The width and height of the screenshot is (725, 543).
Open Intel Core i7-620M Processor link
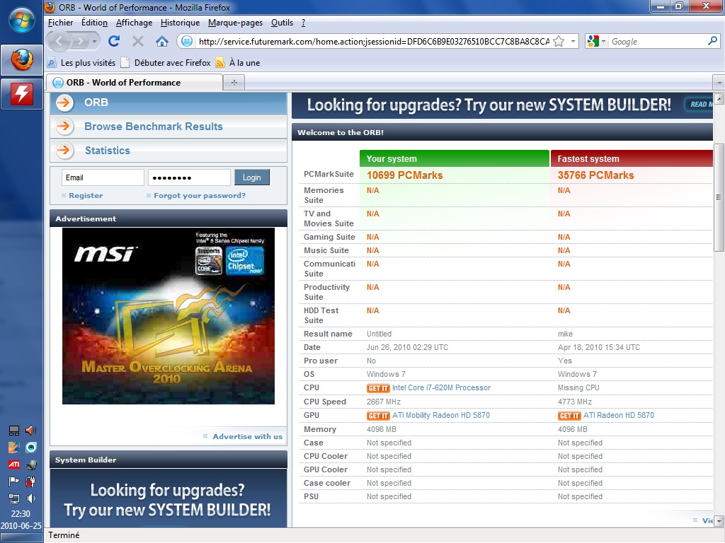pyautogui.click(x=442, y=388)
